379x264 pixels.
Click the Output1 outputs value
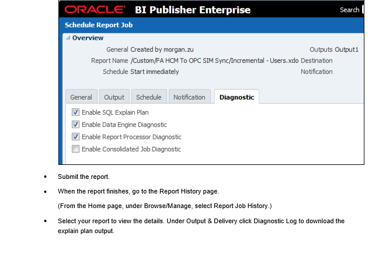click(346, 50)
